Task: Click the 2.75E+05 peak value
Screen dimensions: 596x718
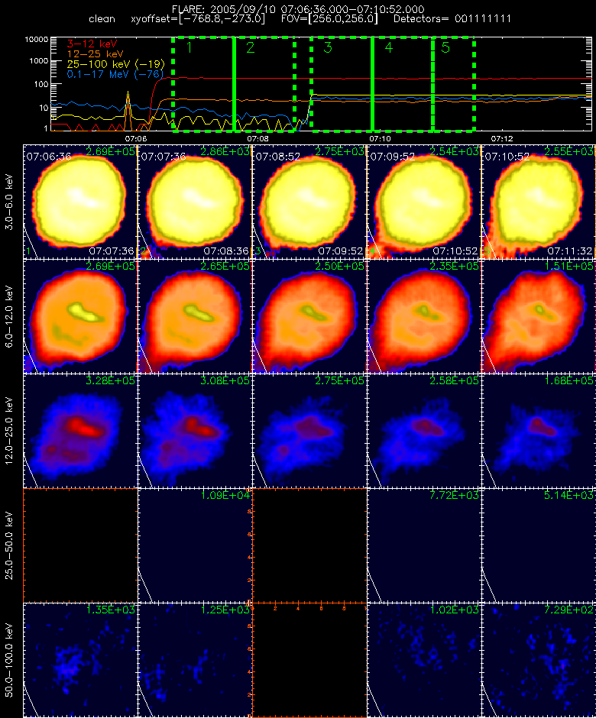Action: [x=339, y=380]
